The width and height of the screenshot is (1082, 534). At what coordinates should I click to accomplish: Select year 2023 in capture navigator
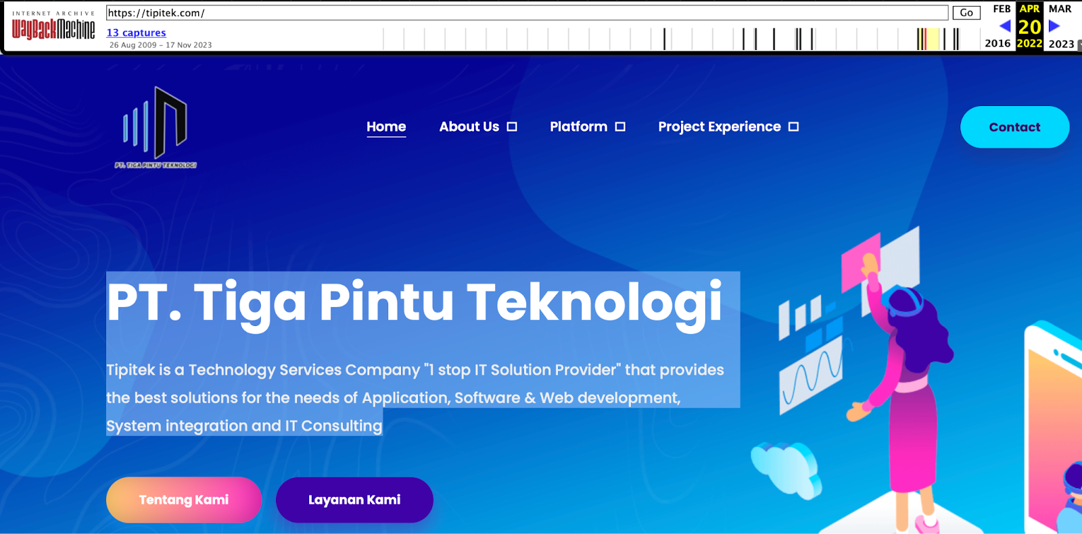click(x=1061, y=43)
